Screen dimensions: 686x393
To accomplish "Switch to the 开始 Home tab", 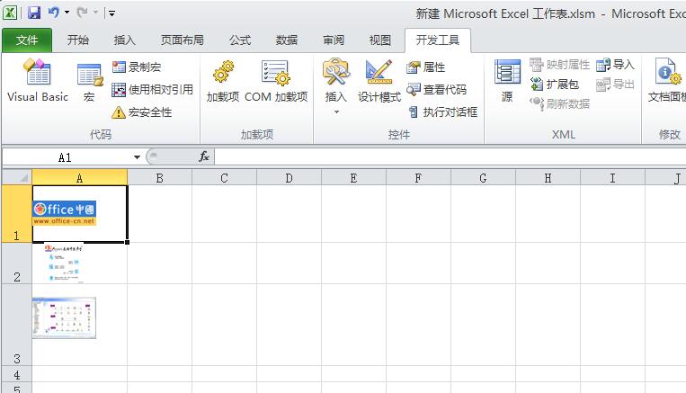I will [78, 40].
